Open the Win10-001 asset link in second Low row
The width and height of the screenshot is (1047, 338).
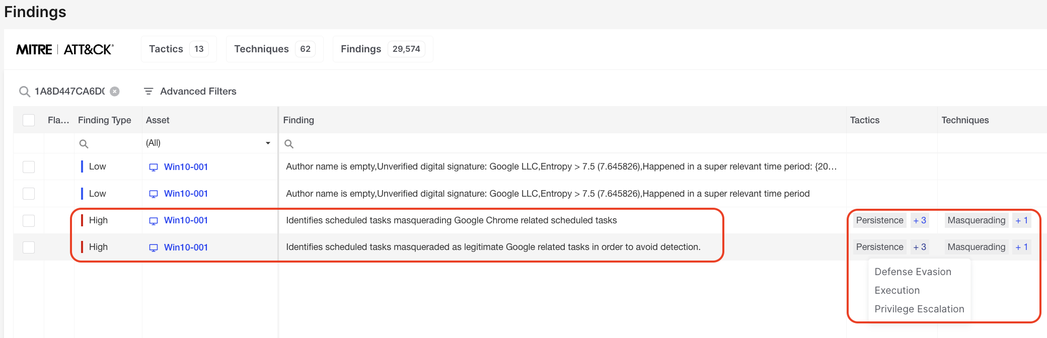click(x=186, y=194)
